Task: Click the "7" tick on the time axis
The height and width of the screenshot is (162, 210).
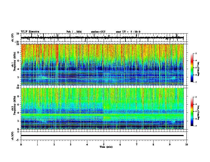Action: tap(137, 145)
